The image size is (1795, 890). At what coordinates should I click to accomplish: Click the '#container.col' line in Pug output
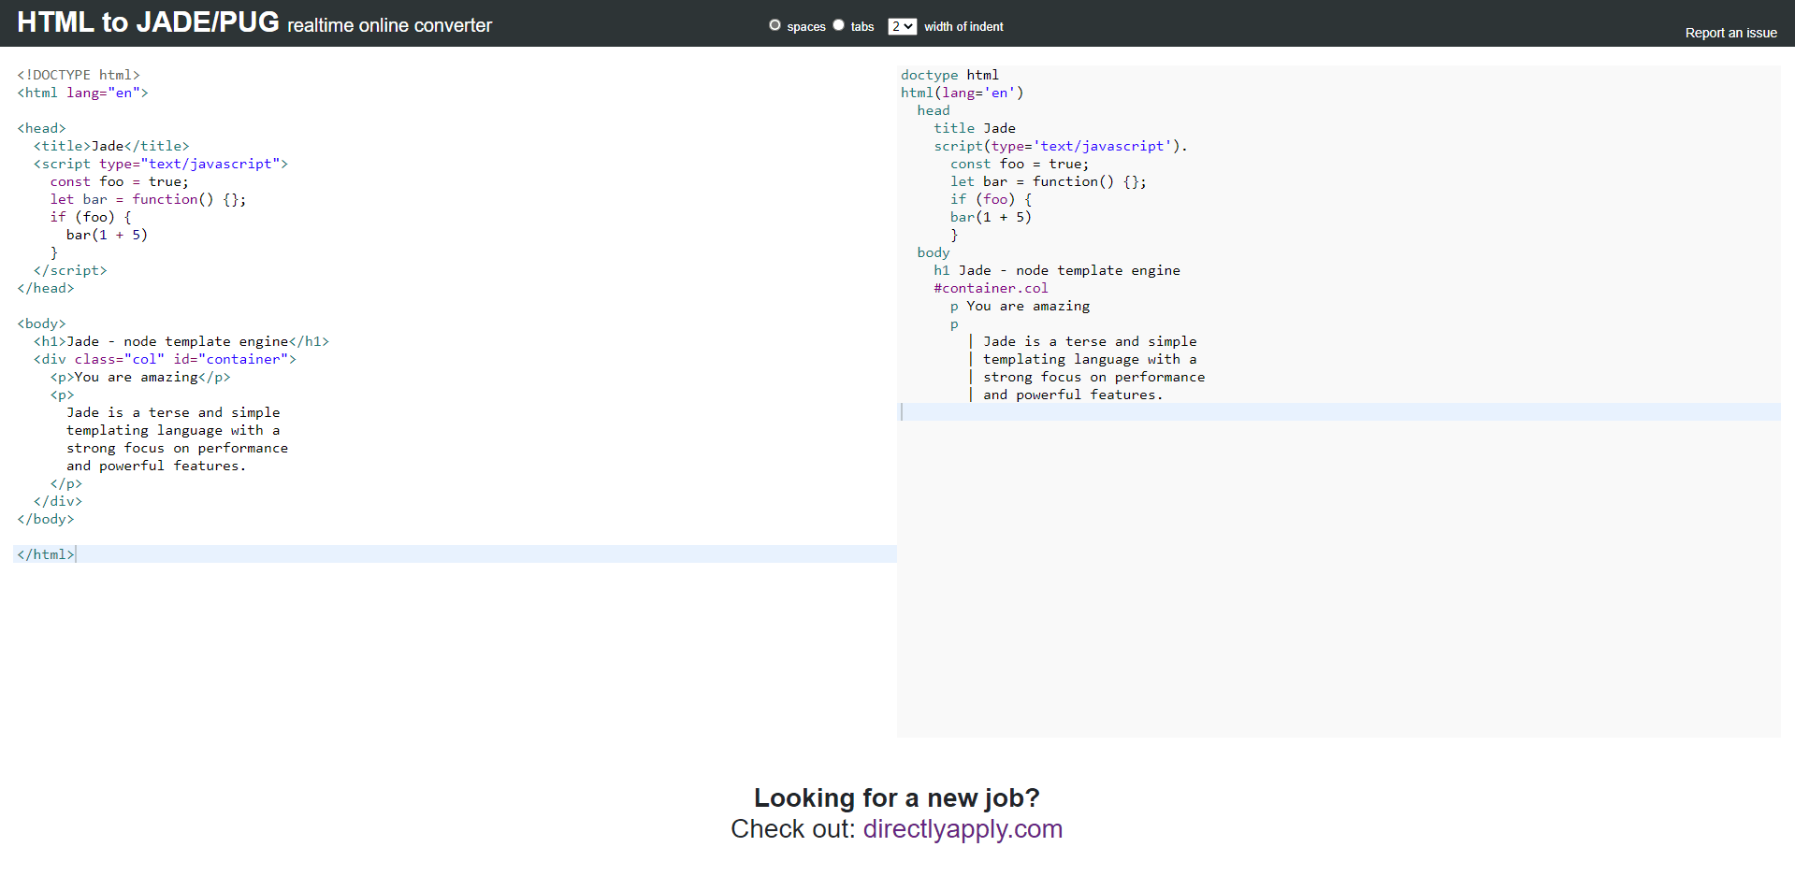991,288
